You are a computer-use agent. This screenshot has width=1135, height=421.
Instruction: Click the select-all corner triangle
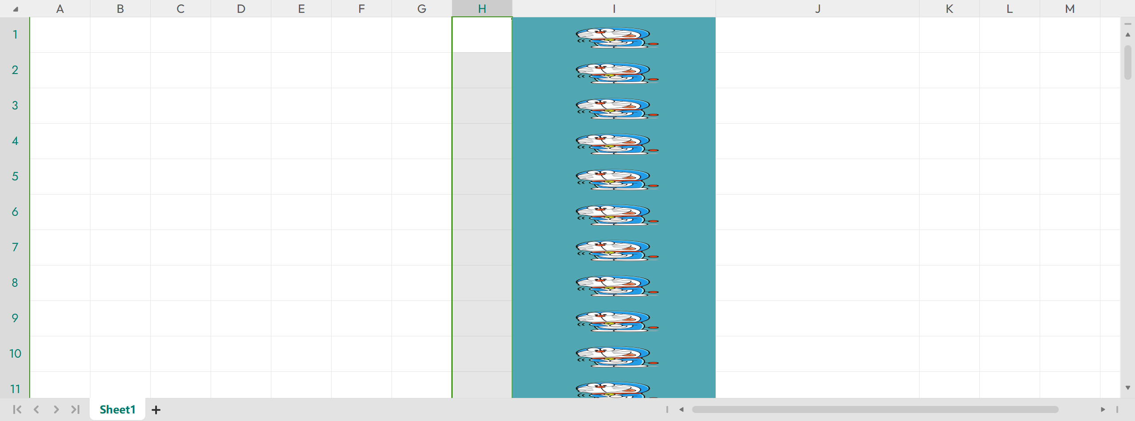click(x=16, y=9)
